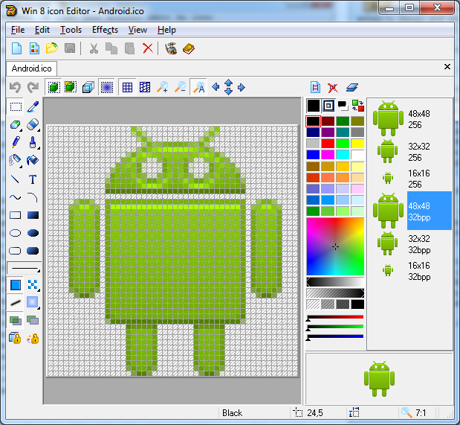Select the rectangular selection tool

[16, 106]
